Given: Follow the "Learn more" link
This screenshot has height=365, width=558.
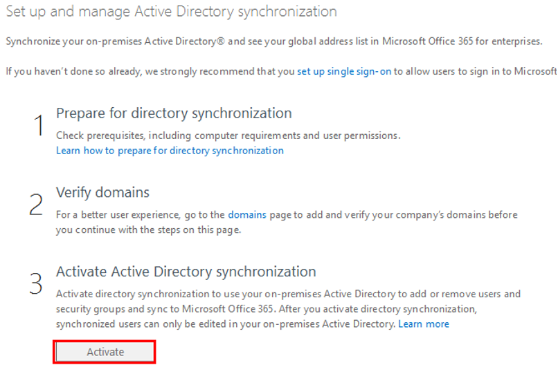Looking at the screenshot, I should pyautogui.click(x=424, y=324).
